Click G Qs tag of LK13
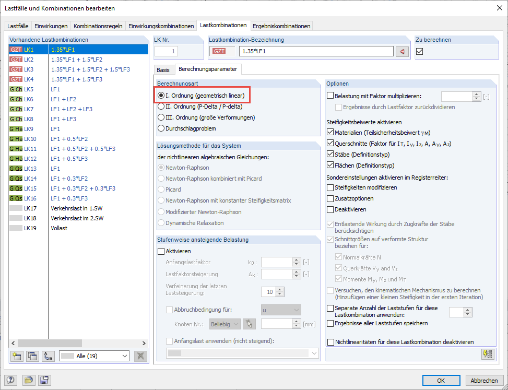 16,169
